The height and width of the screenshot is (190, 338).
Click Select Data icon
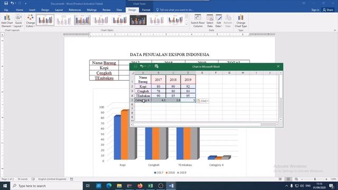[x=210, y=21]
